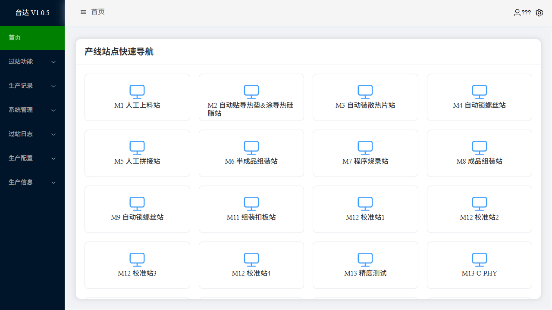Open M2 自动贴导热垫&涂导热硅脂站 label

(251, 109)
